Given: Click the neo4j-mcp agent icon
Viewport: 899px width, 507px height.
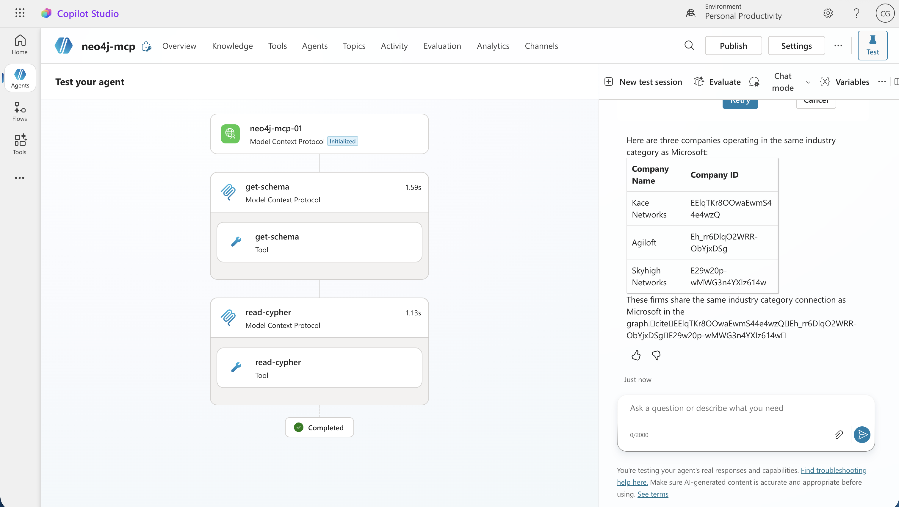Looking at the screenshot, I should tap(64, 46).
